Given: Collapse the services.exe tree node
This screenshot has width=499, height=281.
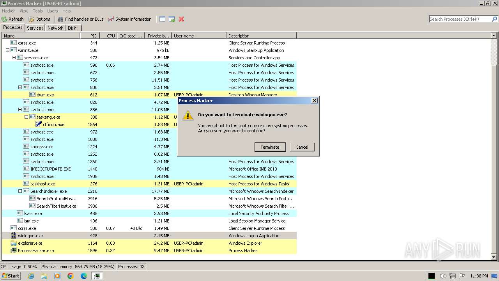Looking at the screenshot, I should click(14, 58).
